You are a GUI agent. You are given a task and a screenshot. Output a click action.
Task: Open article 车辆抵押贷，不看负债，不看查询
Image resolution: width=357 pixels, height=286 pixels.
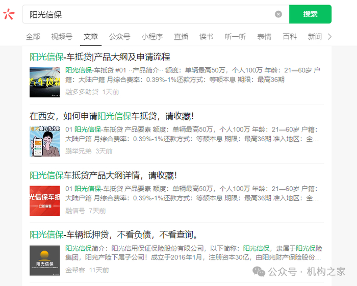pos(114,235)
